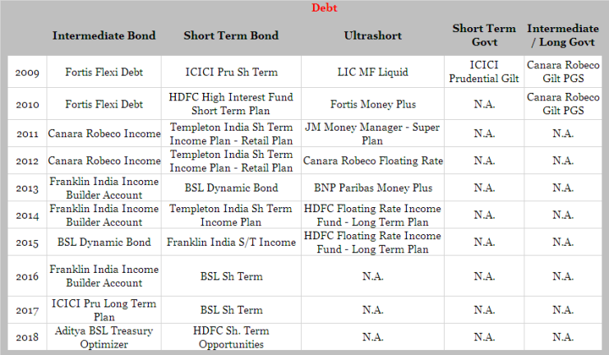Viewport: 609px width, 355px height.
Task: Select the Franklin India S/T Income cell
Action: [231, 242]
